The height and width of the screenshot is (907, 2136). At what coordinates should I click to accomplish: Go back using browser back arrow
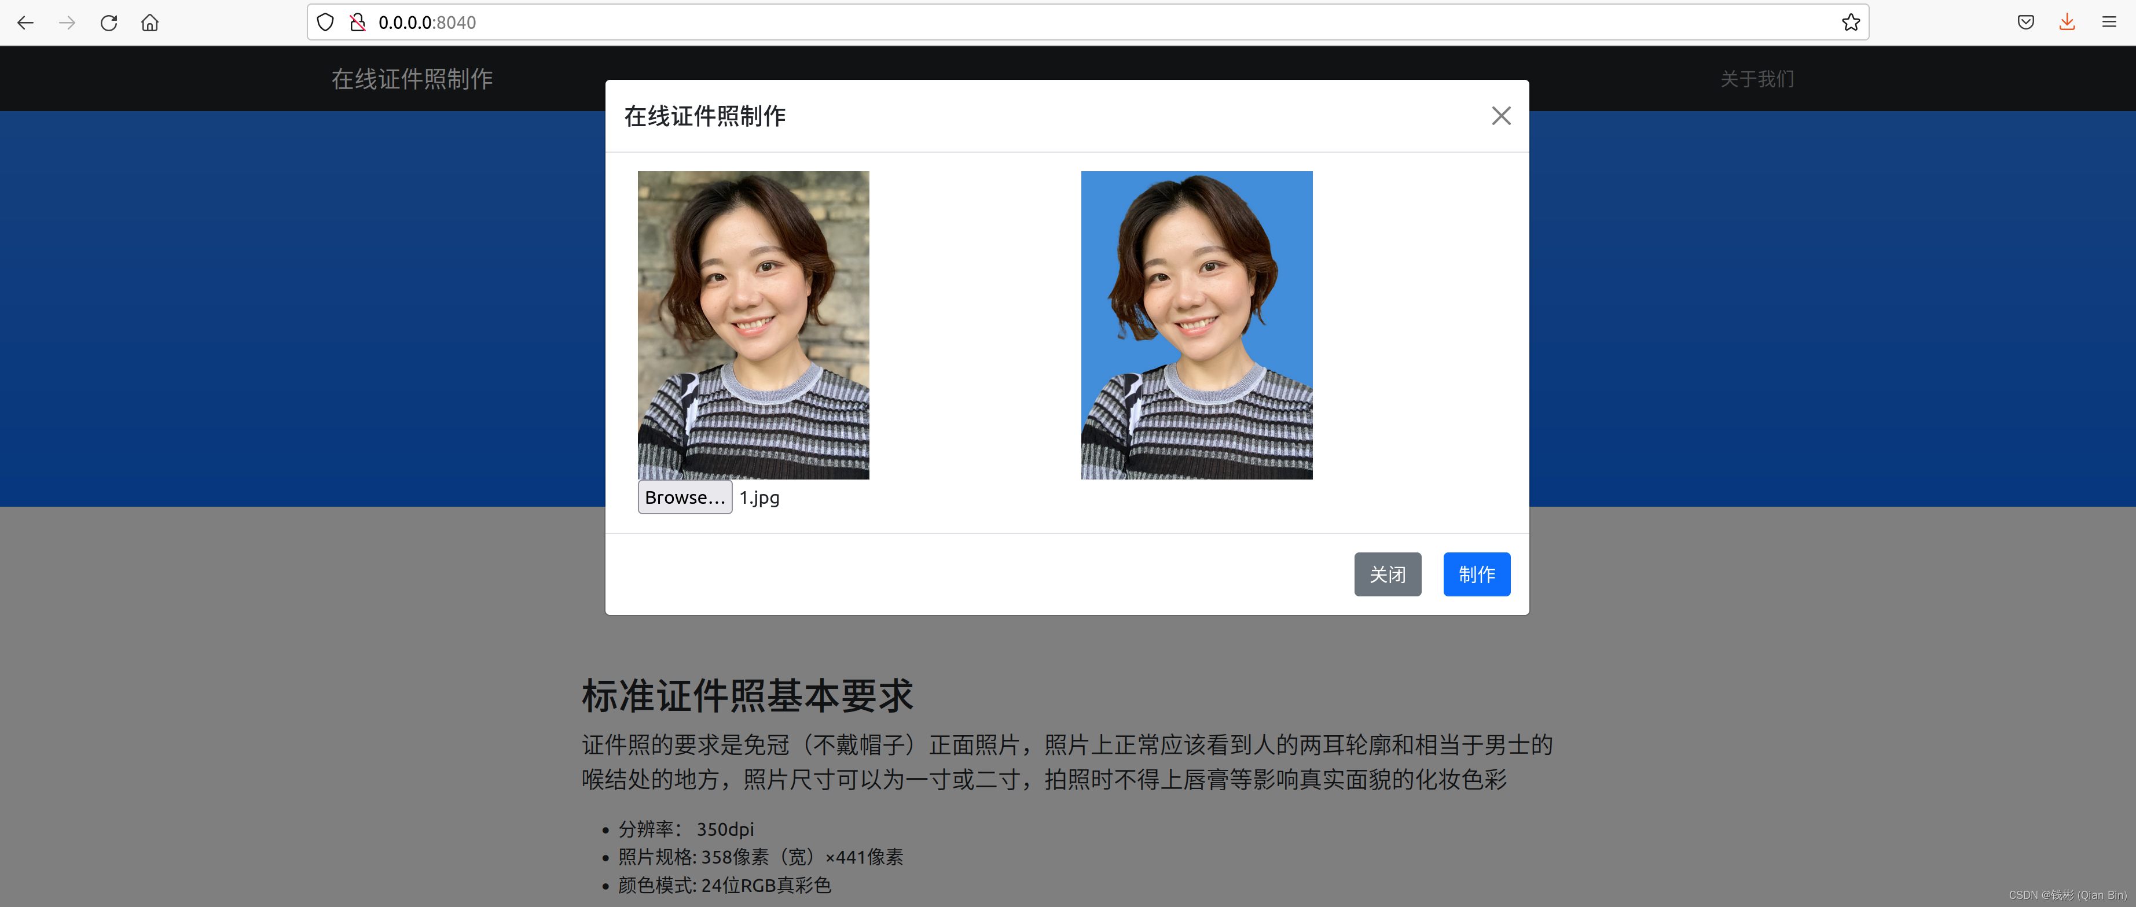(25, 23)
